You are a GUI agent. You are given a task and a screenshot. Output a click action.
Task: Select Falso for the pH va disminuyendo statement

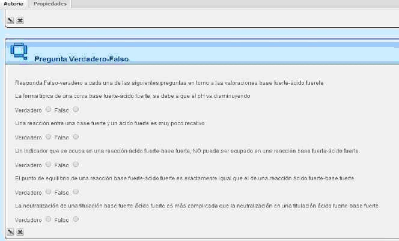tap(76, 110)
